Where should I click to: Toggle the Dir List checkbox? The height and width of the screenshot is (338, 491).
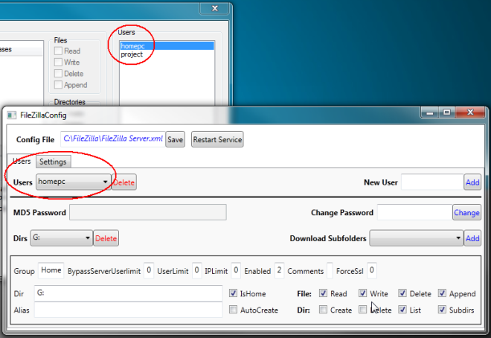click(x=402, y=310)
